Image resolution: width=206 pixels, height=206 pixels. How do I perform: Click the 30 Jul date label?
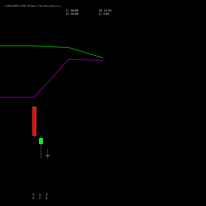coord(33,196)
